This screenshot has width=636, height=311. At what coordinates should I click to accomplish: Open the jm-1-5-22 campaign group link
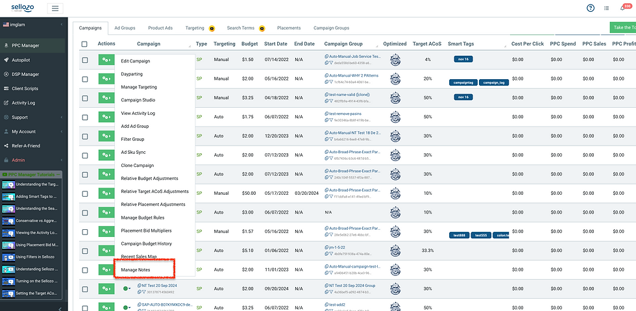click(x=337, y=247)
